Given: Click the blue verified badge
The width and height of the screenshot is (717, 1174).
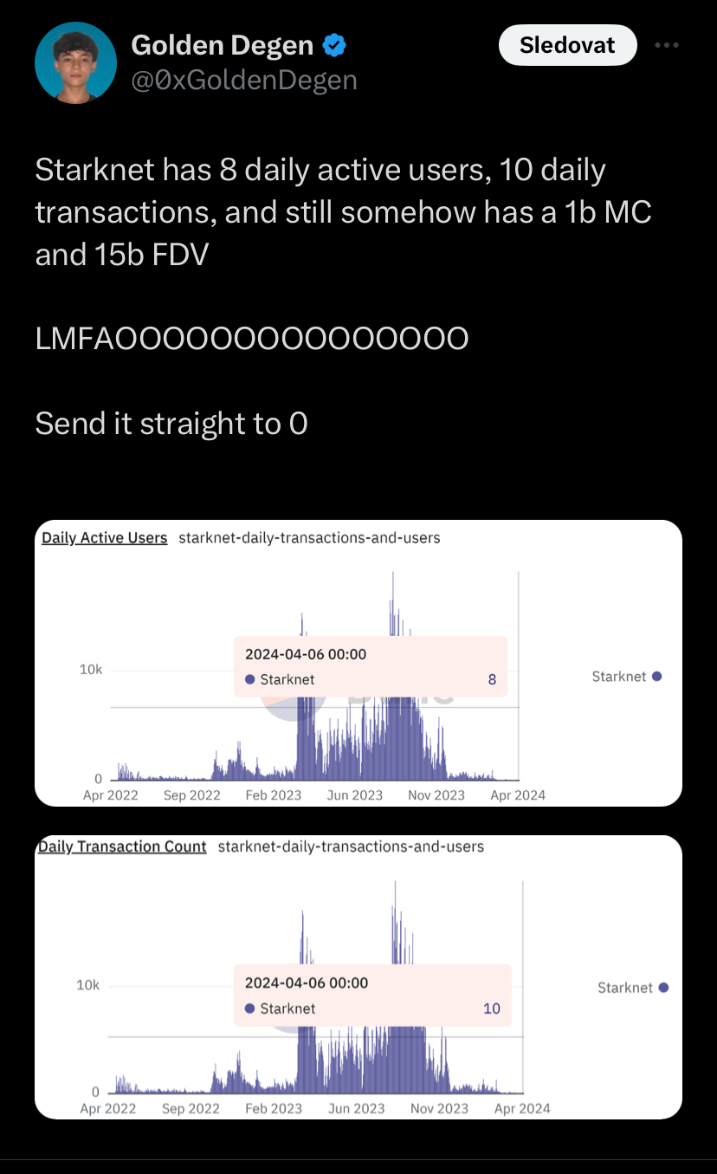Looking at the screenshot, I should 335,44.
